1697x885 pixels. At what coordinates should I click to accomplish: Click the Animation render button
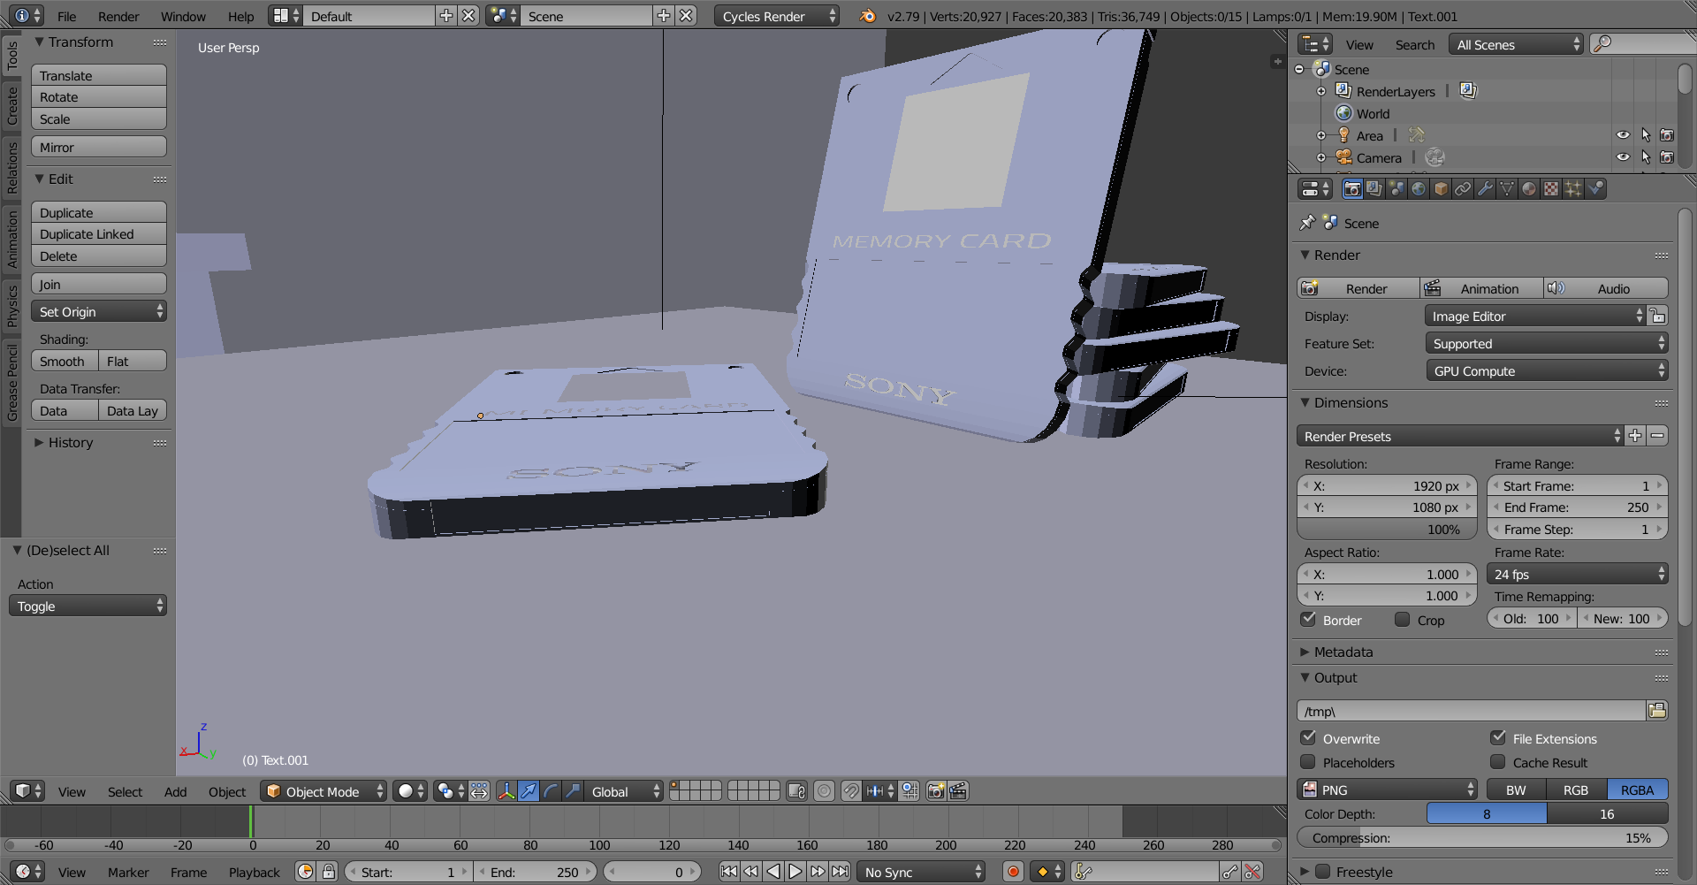1481,288
